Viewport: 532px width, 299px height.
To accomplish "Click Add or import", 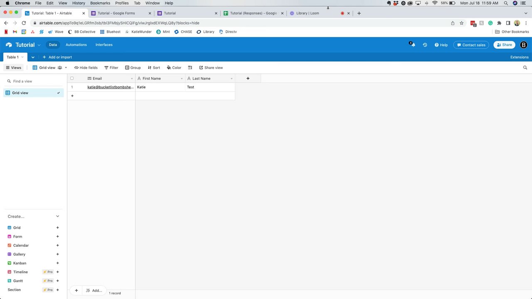I will click(57, 57).
